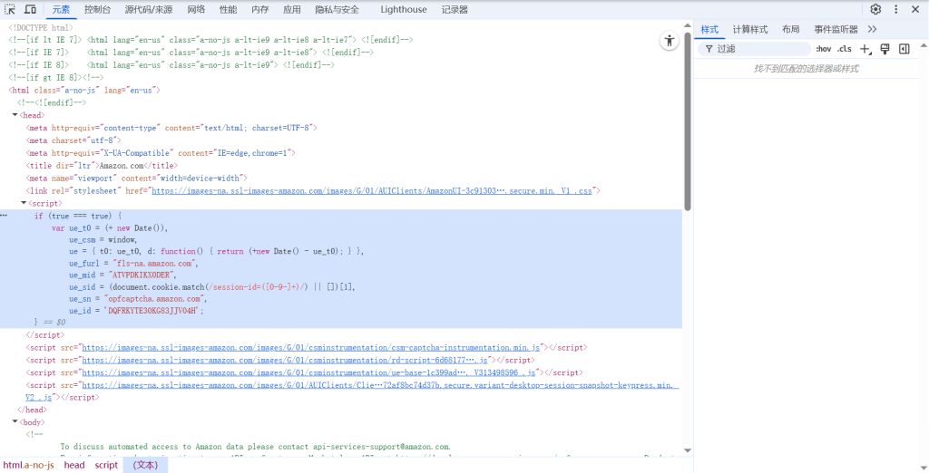Collapse the inline script element node
Screen dimensions: 929x473
click(24, 204)
